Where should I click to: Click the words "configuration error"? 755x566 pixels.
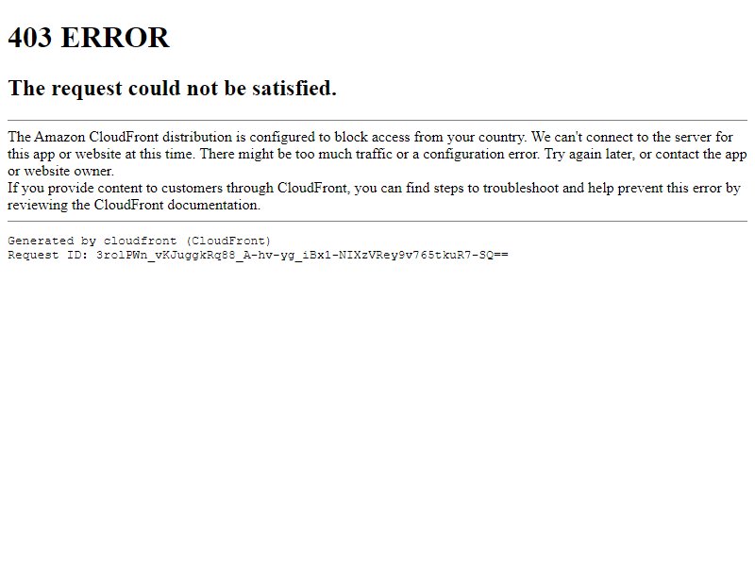click(x=480, y=154)
